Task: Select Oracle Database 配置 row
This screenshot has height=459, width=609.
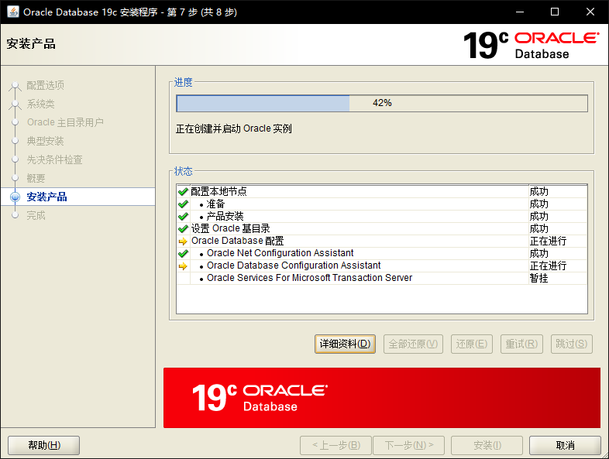Action: pos(382,241)
